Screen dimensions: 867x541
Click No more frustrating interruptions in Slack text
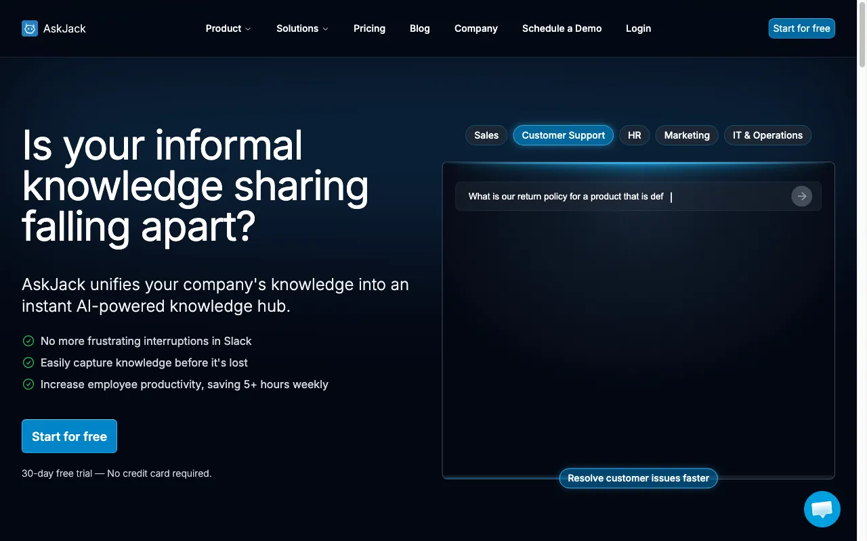click(146, 341)
